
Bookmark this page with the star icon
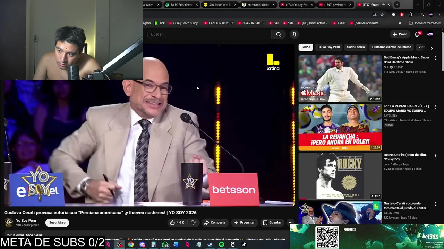pos(382,15)
